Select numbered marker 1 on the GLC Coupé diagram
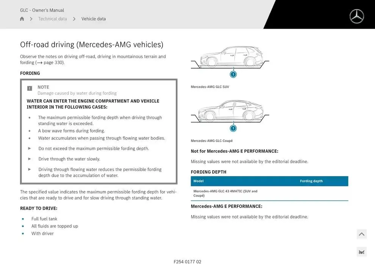The width and height of the screenshot is (375, 265). (x=233, y=128)
